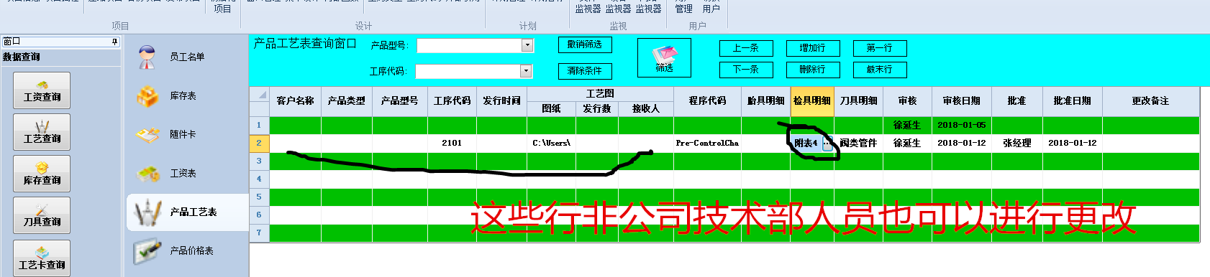Screen dimensions: 1210x277
Task: Select the 产品工艺表 icon
Action: 147,212
